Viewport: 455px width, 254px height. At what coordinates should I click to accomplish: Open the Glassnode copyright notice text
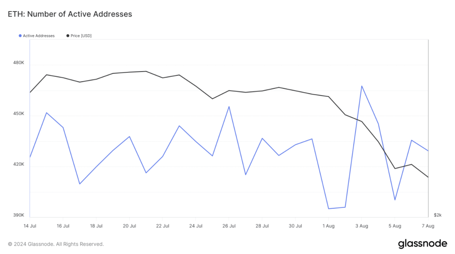(56, 244)
